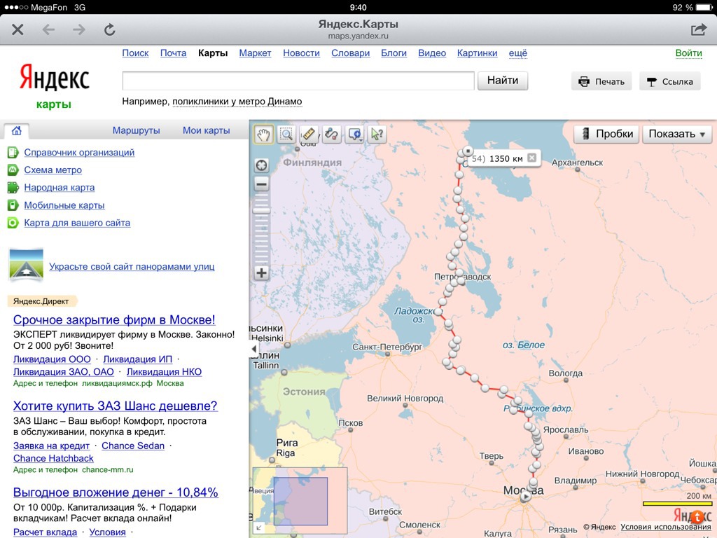Click into the map search field
The height and width of the screenshot is (538, 717).
coord(298,81)
